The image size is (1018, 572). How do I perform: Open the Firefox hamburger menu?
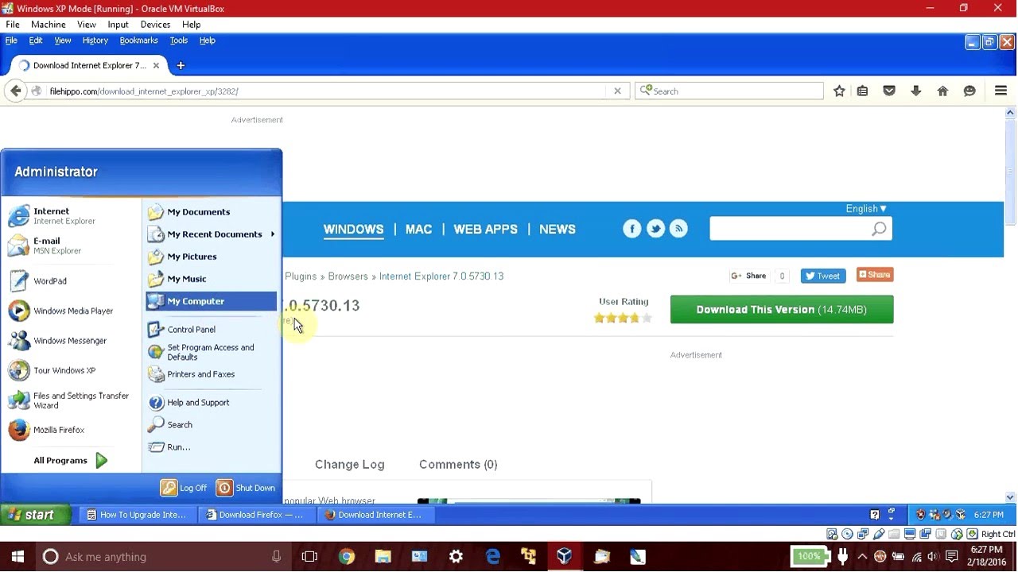point(1001,91)
